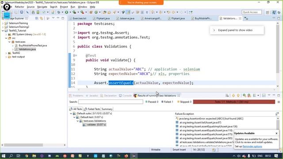Click the copy trace icon beside Failure Exception

point(277,114)
